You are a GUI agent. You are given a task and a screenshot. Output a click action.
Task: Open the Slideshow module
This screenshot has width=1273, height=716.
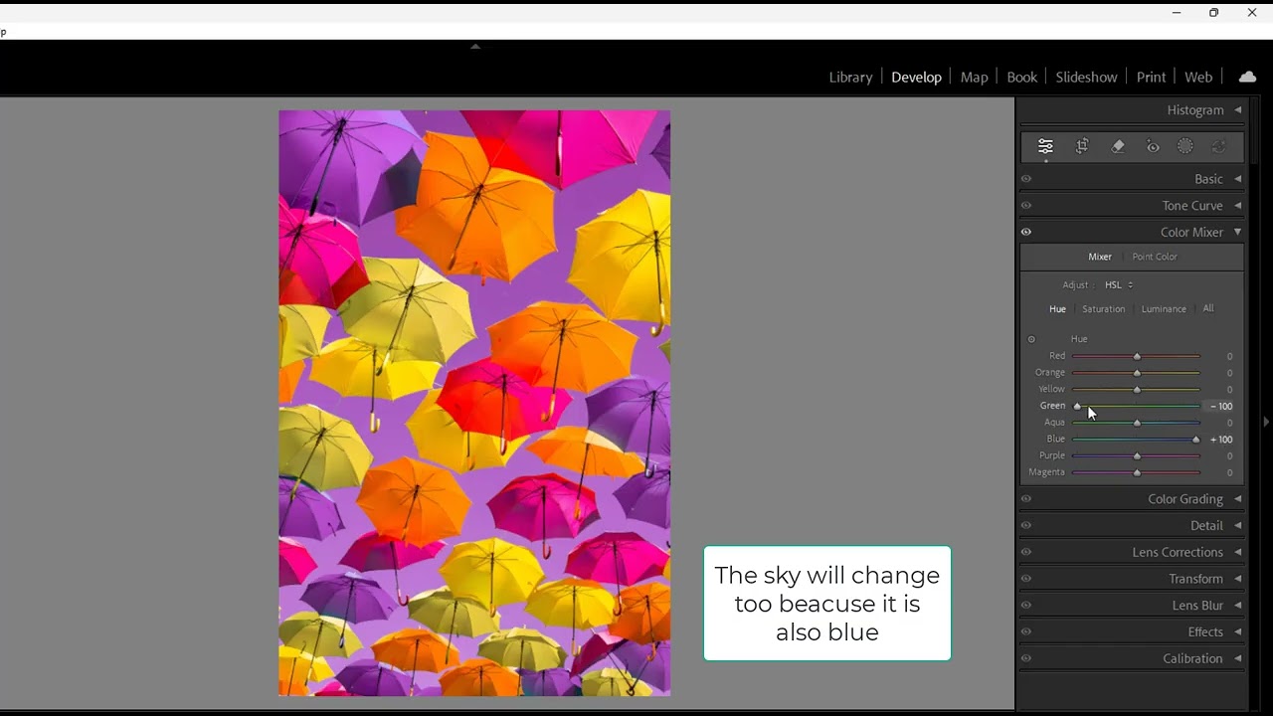(x=1086, y=77)
